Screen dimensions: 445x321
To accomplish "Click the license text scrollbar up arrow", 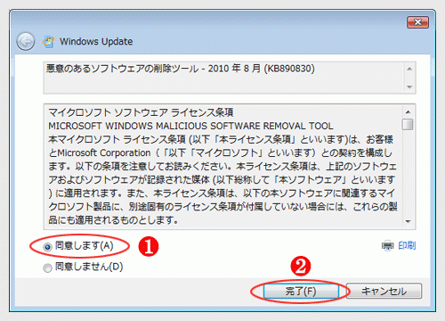I will pyautogui.click(x=408, y=112).
